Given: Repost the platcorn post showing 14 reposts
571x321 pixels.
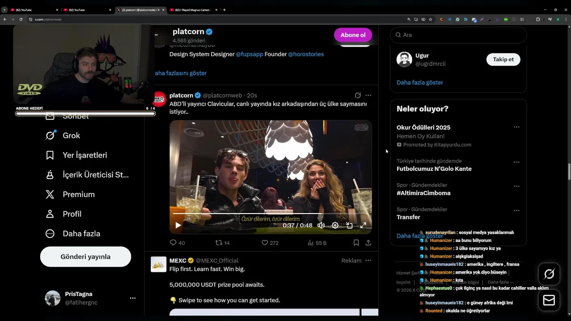Looking at the screenshot, I should pos(222,243).
